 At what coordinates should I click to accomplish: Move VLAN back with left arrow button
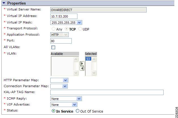pos(82,68)
